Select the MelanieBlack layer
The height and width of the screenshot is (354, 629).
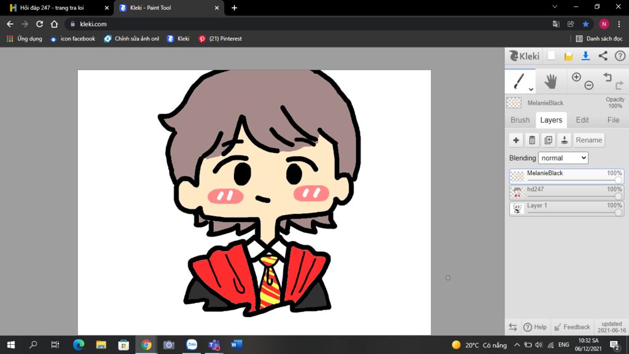coord(566,176)
